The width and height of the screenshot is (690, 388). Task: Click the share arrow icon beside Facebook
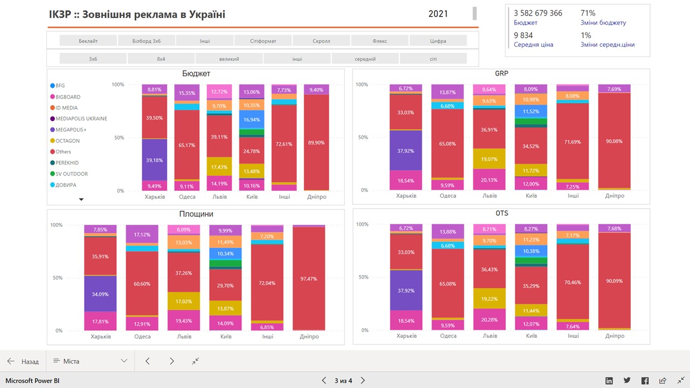[x=663, y=380]
